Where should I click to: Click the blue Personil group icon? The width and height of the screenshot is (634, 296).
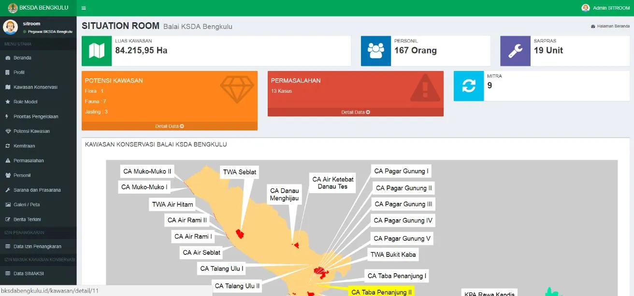[375, 51]
